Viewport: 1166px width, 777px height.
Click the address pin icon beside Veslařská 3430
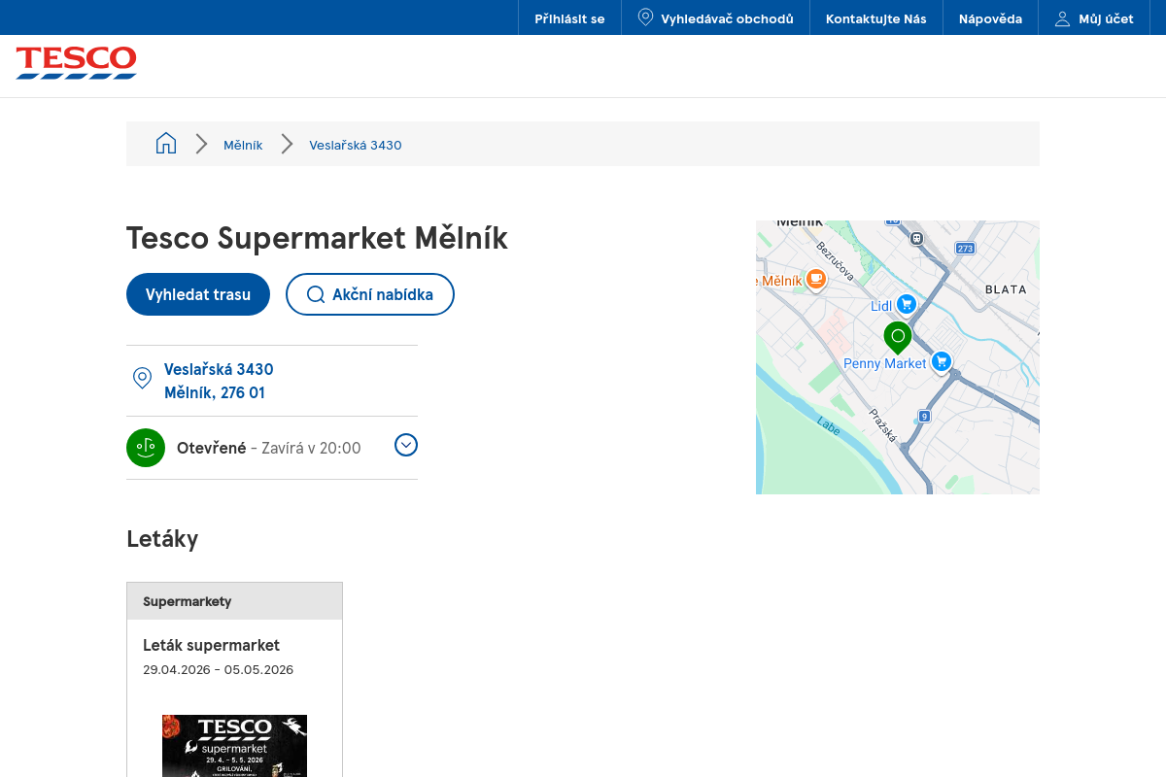pyautogui.click(x=142, y=378)
